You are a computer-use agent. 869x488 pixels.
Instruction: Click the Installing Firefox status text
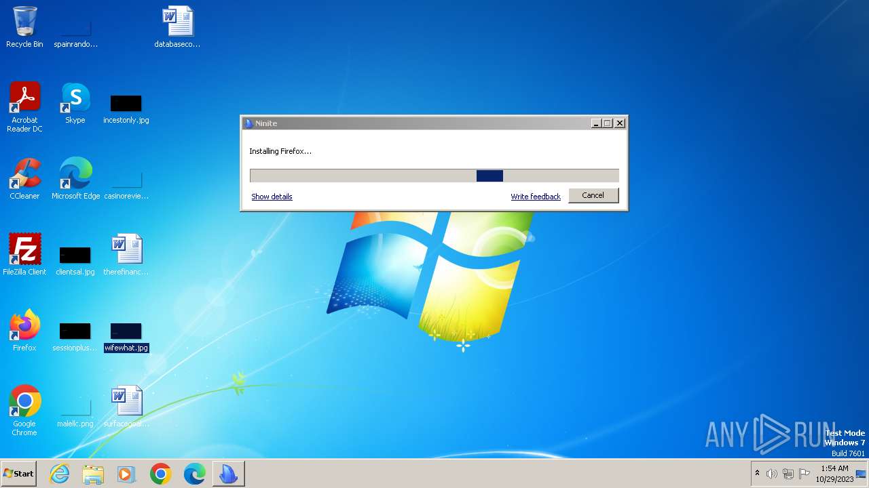pyautogui.click(x=280, y=151)
